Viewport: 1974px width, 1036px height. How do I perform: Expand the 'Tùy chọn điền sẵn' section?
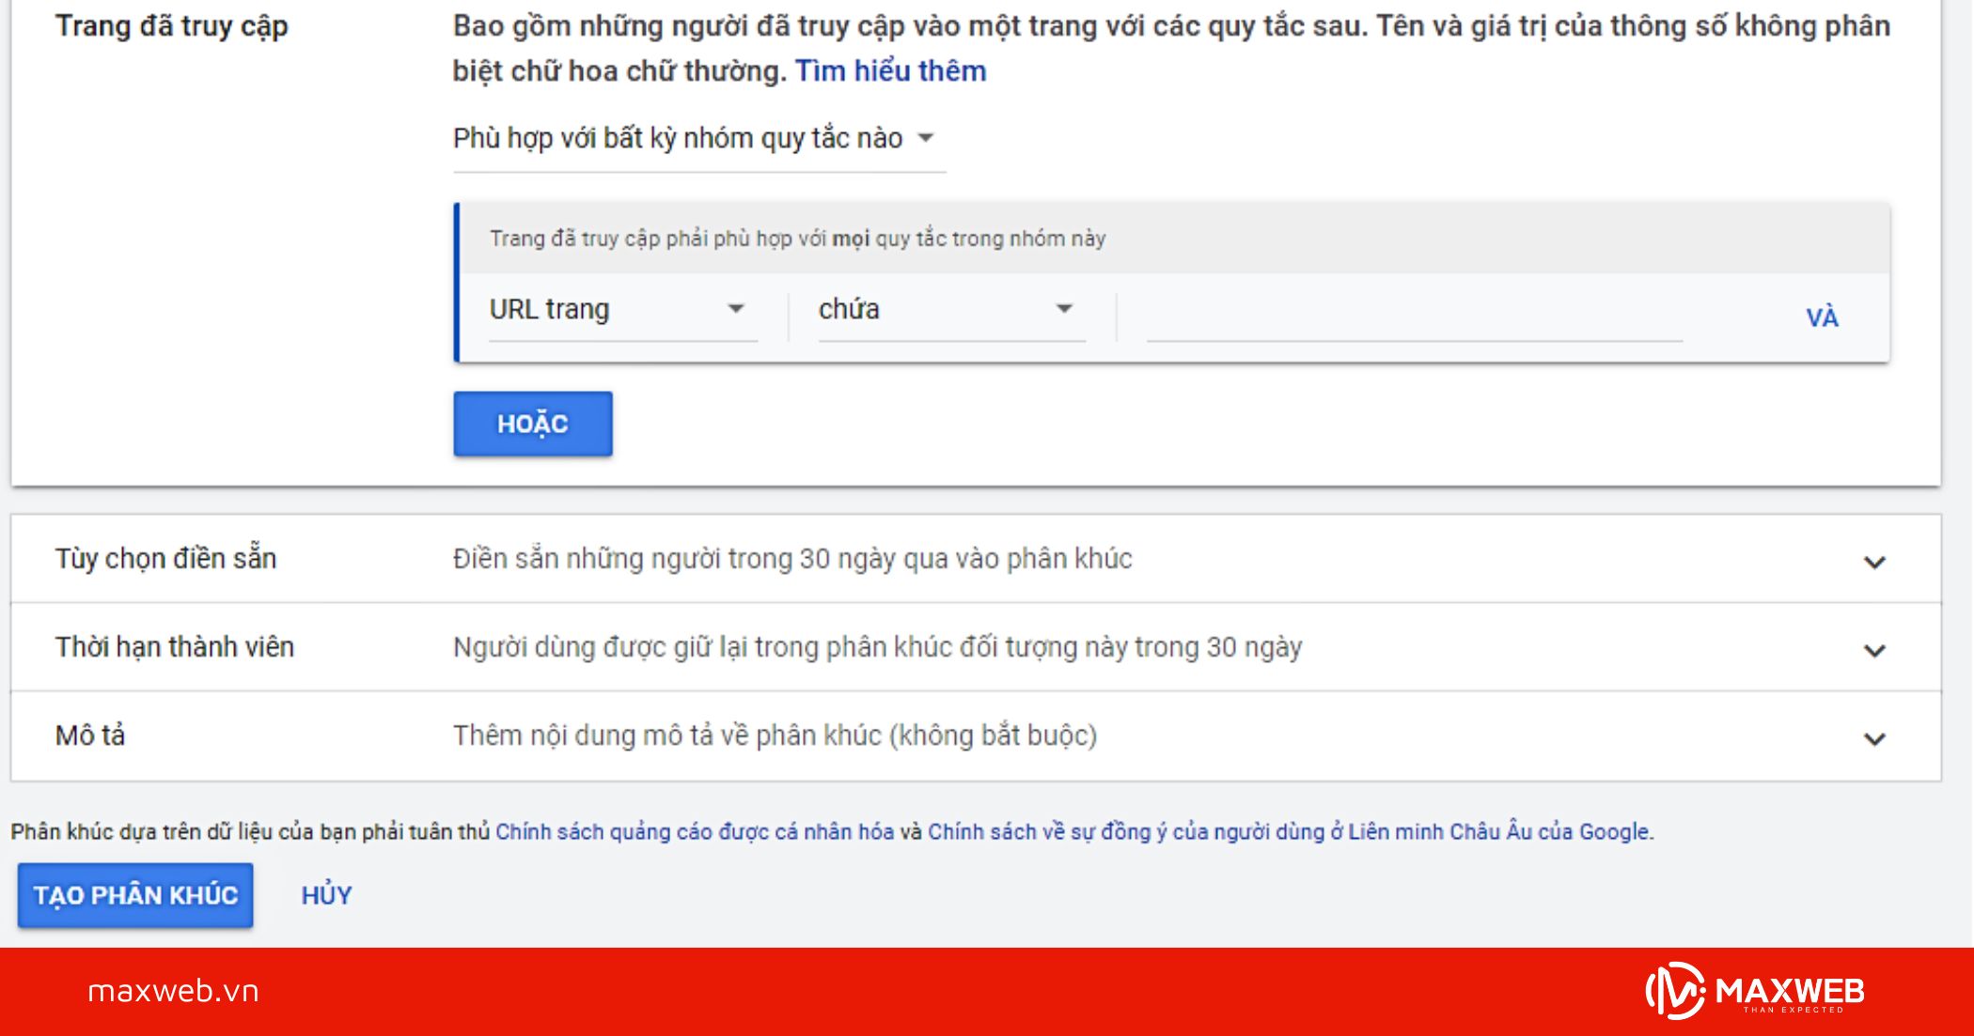point(1877,559)
